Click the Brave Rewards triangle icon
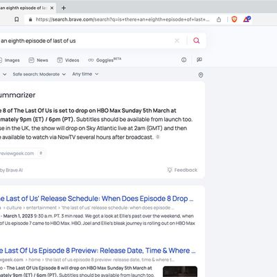Image resolution: width=277 pixels, height=277 pixels. (x=247, y=19)
